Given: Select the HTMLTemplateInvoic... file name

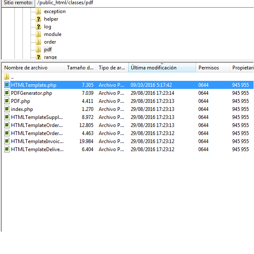Looking at the screenshot, I should 37,141.
